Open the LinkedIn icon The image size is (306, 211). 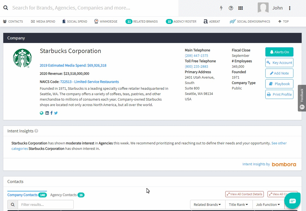47,113
